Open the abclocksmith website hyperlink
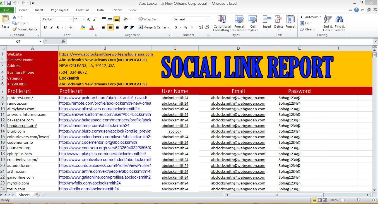 [106, 54]
